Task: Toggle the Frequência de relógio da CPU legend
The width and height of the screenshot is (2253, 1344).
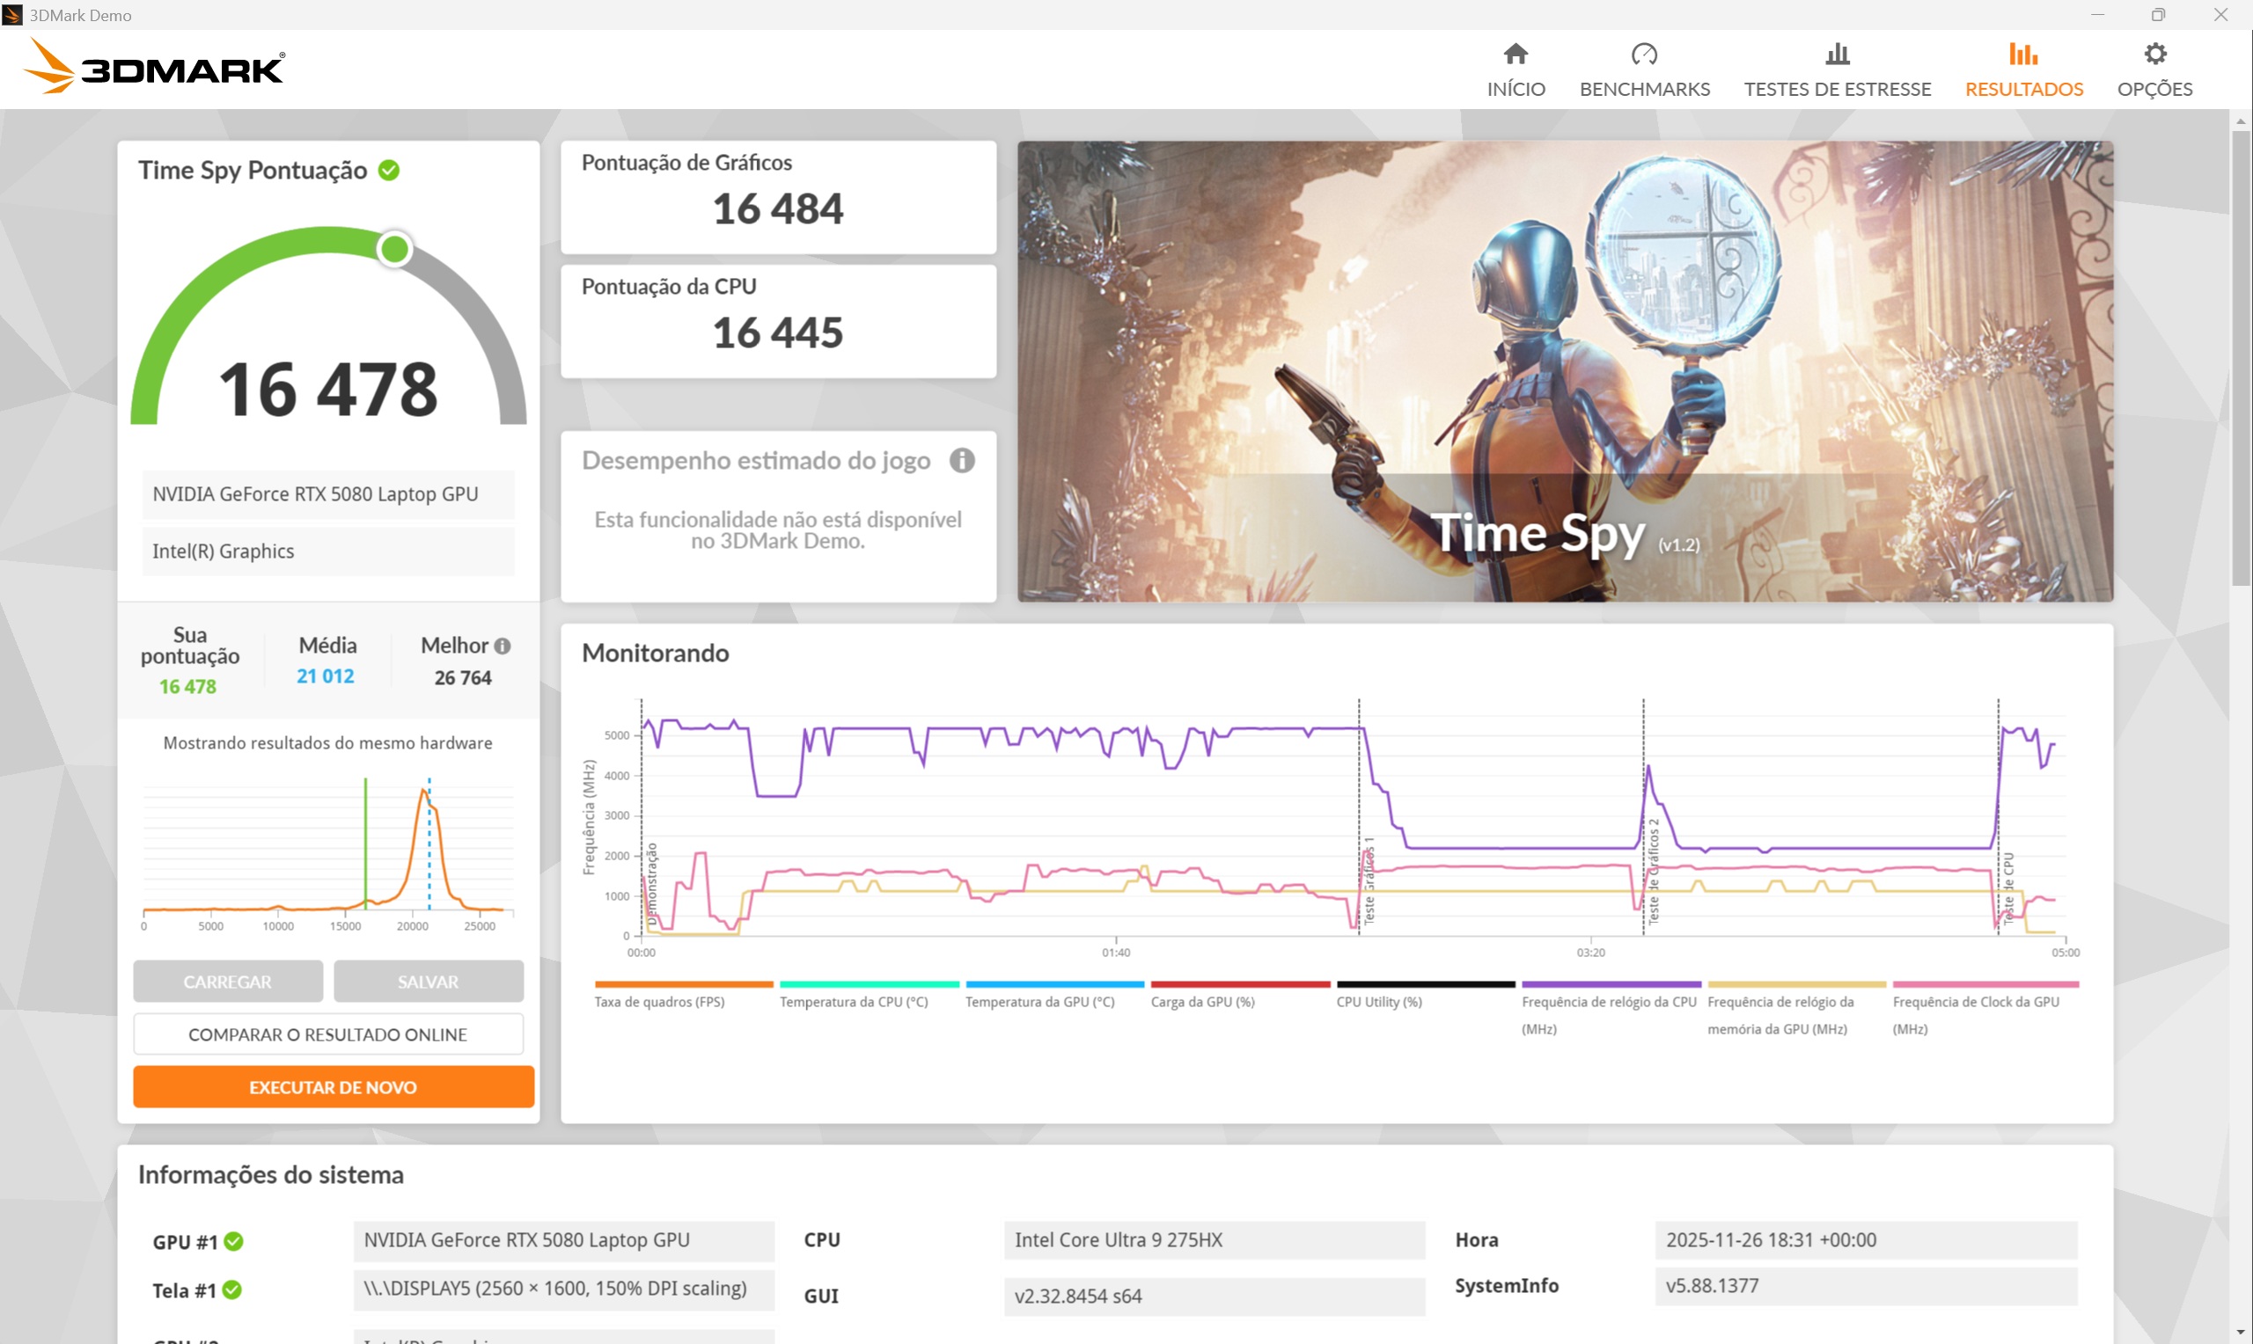Action: click(1609, 1002)
